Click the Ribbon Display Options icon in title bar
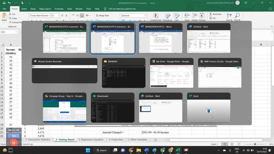274x154 pixels. tap(246, 3)
